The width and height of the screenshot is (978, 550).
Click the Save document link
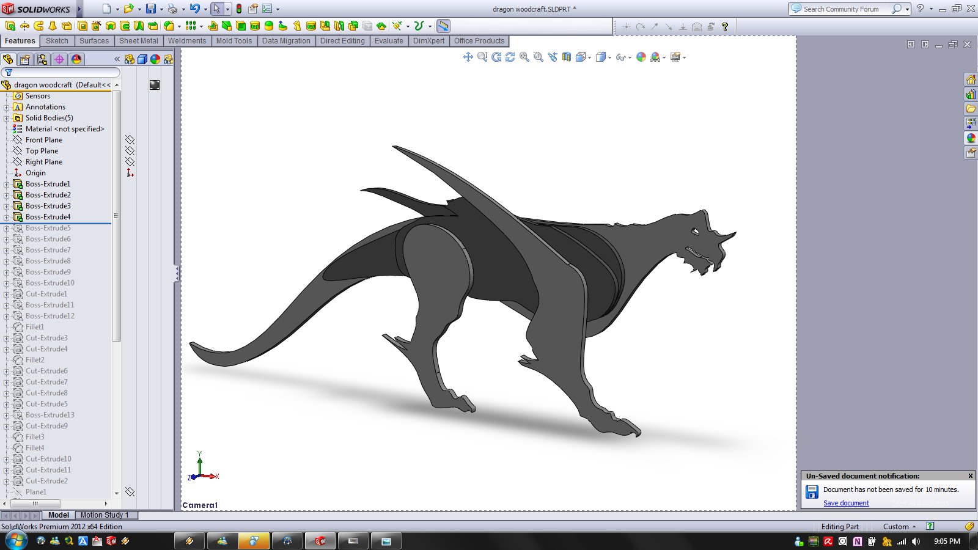click(846, 503)
